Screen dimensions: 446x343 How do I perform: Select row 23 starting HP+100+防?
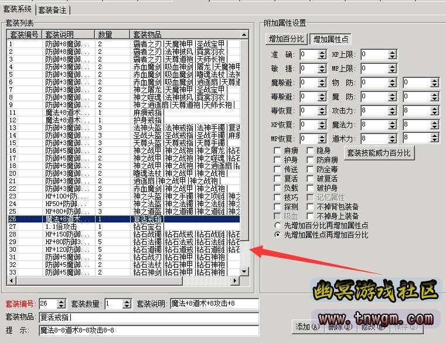tap(123, 196)
